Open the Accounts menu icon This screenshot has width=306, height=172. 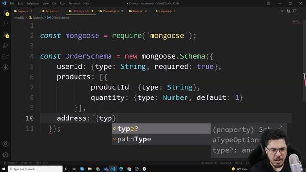tap(5, 144)
